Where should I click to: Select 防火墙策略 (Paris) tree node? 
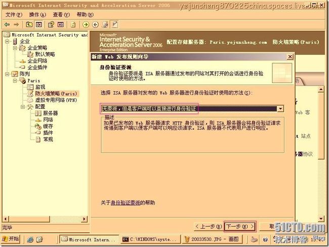(56, 94)
